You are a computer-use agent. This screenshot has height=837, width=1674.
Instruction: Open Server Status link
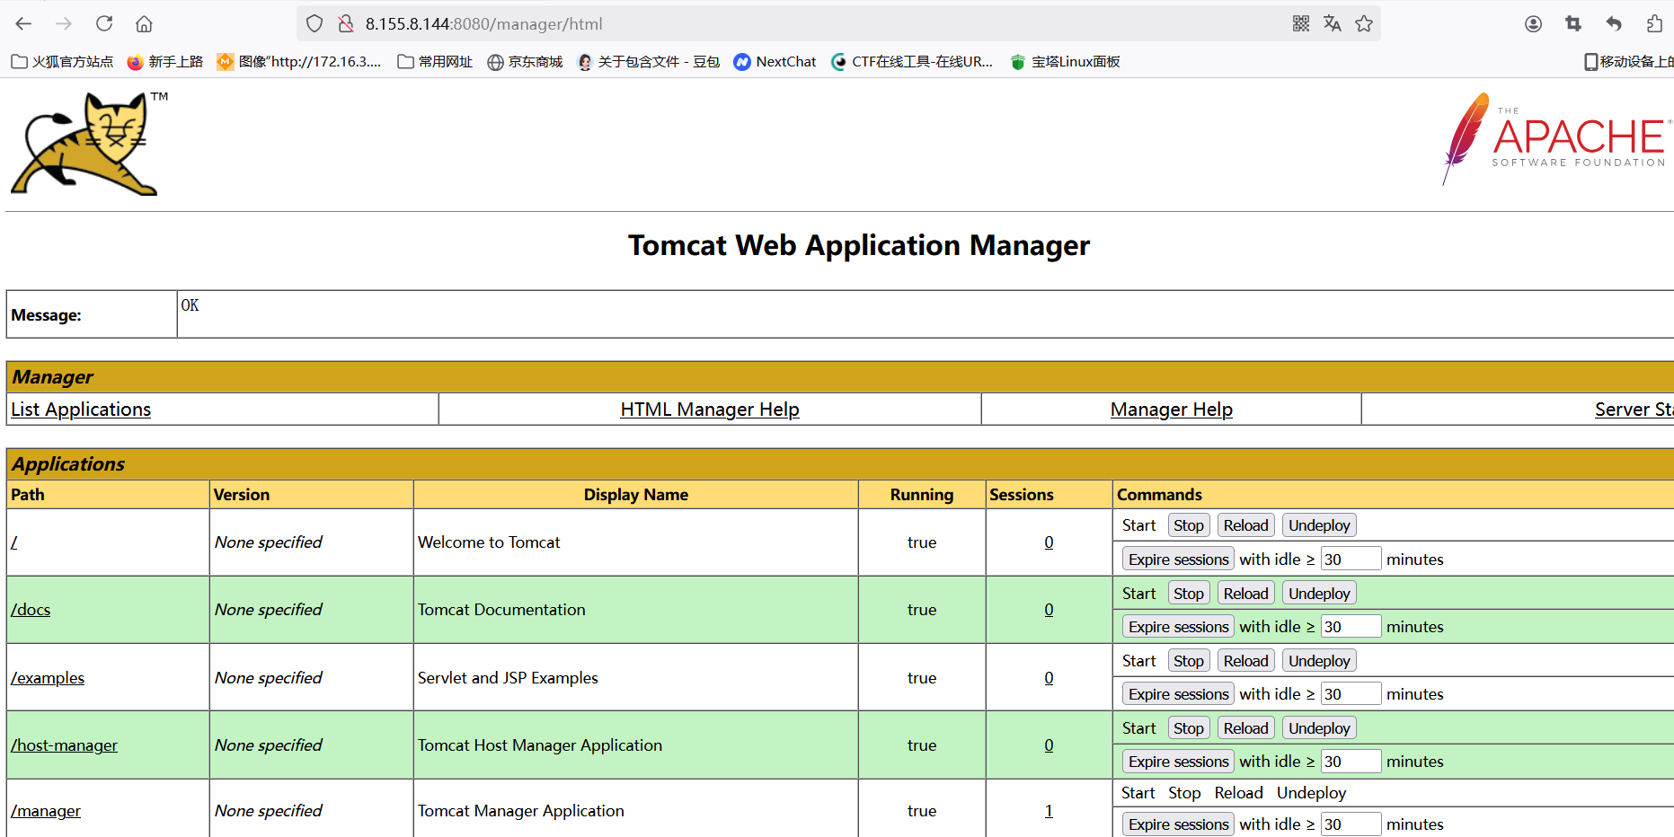pyautogui.click(x=1634, y=410)
